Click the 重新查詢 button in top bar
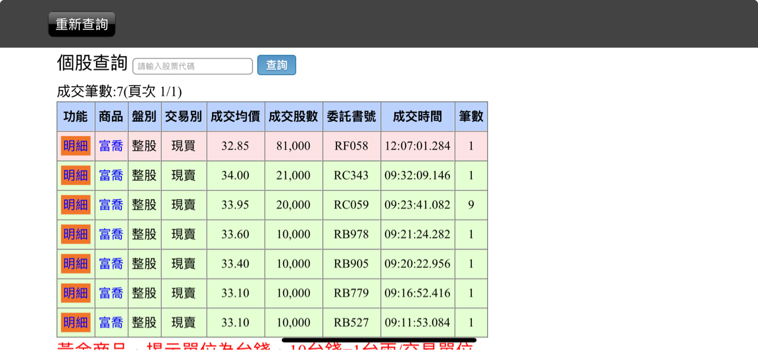 [x=82, y=24]
